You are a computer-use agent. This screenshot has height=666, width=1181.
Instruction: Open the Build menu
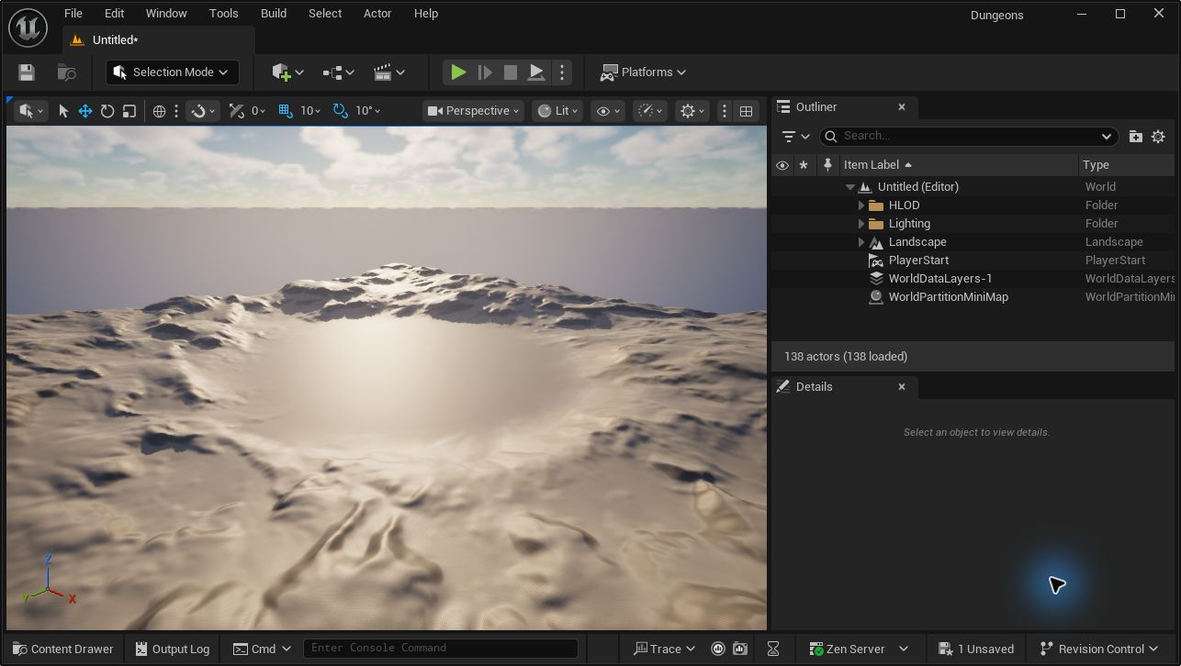[x=274, y=14]
